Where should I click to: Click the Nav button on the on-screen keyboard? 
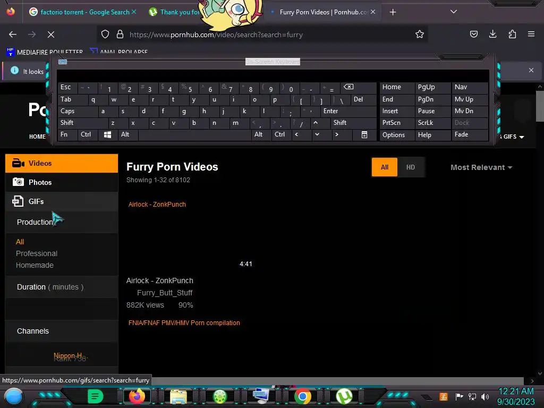pyautogui.click(x=470, y=87)
